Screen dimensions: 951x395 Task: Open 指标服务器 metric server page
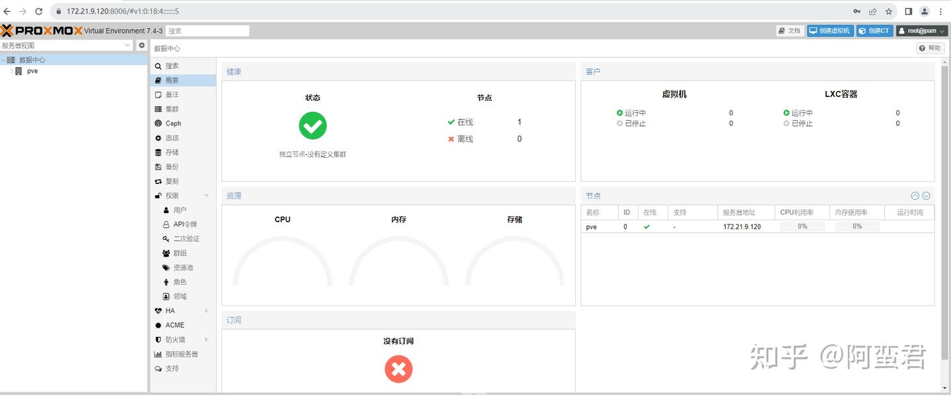pyautogui.click(x=183, y=354)
